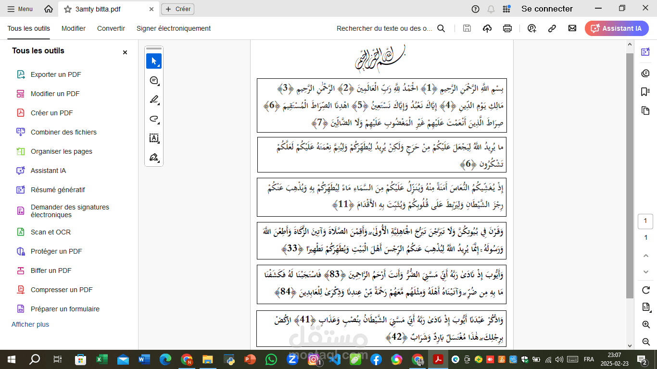Upload file to cloud
Image resolution: width=657 pixels, height=369 pixels.
487,28
